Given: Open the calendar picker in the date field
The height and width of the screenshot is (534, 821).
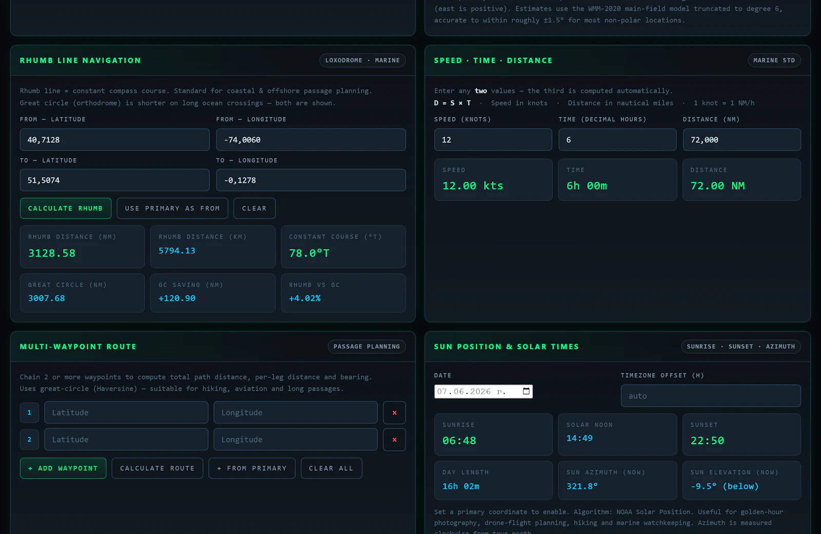Looking at the screenshot, I should (526, 391).
